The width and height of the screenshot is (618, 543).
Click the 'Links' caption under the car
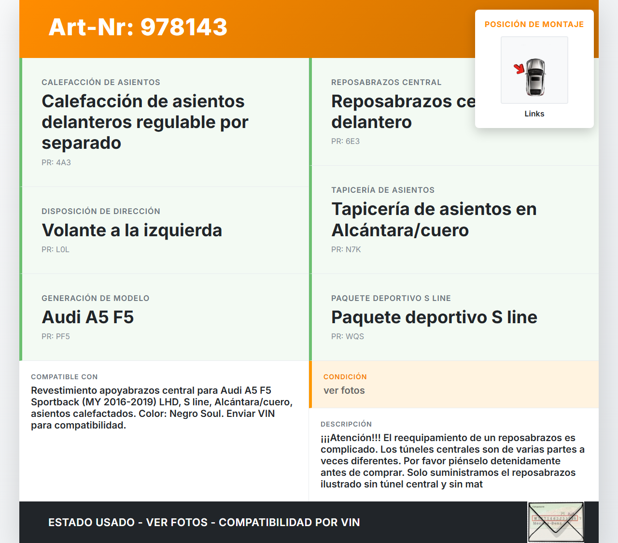tap(534, 114)
